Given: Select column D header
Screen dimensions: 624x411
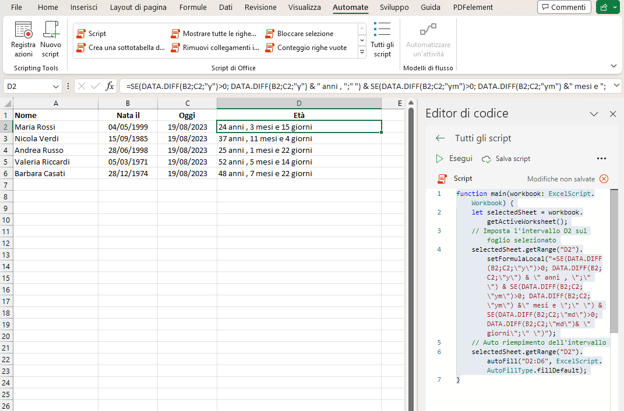Looking at the screenshot, I should coord(299,103).
